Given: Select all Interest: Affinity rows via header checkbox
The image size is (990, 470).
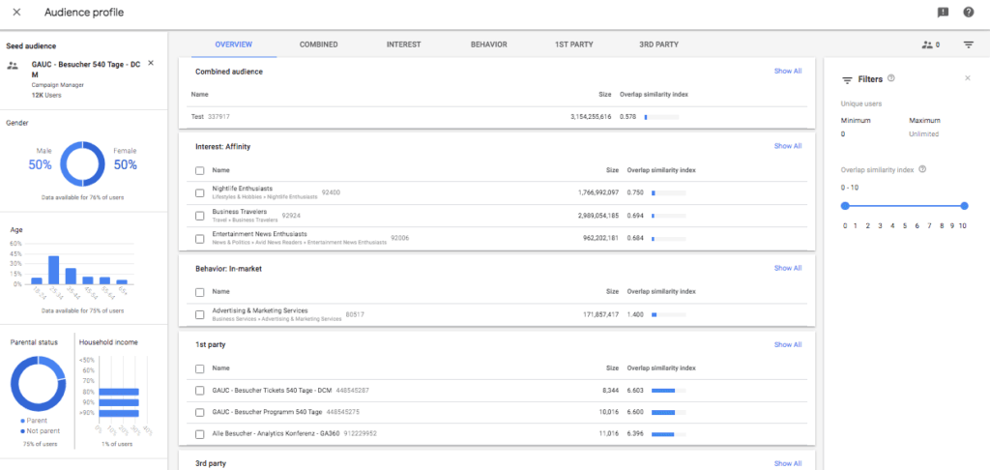Looking at the screenshot, I should [199, 169].
